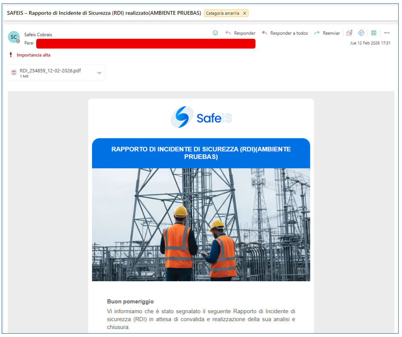Click the electrical workers banner image
The image size is (402, 337).
pos(201,225)
